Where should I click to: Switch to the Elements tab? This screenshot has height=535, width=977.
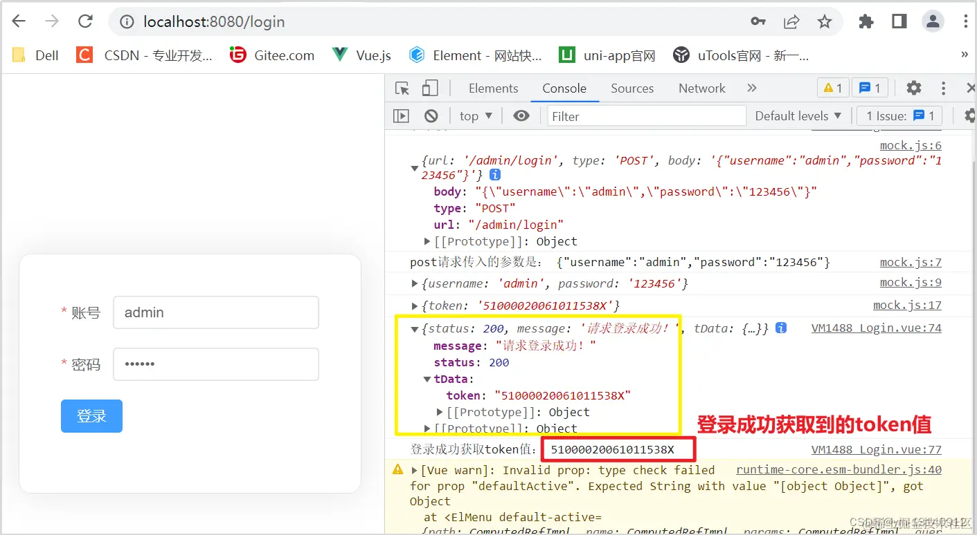click(x=493, y=88)
